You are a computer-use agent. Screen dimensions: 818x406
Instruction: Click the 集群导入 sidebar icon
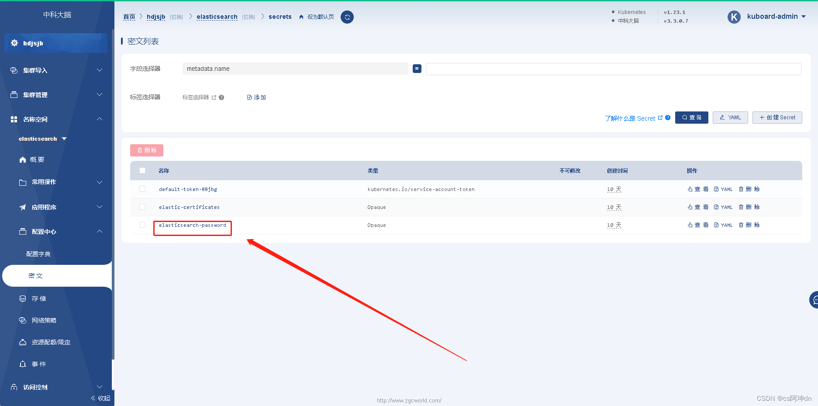click(14, 70)
